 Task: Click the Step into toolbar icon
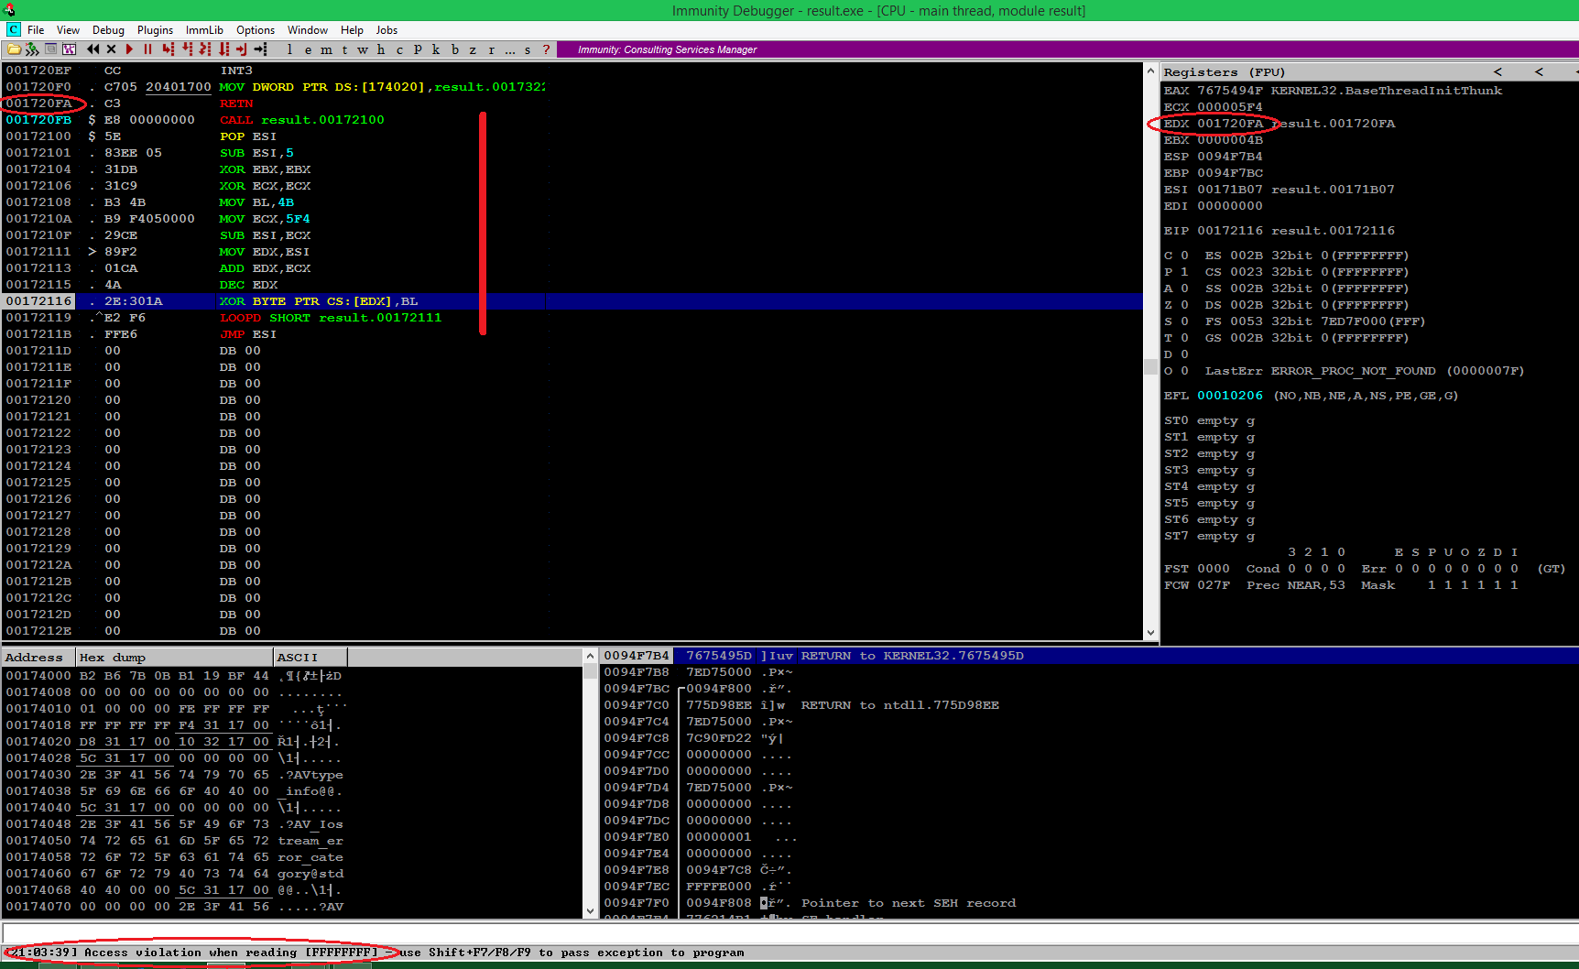(168, 49)
